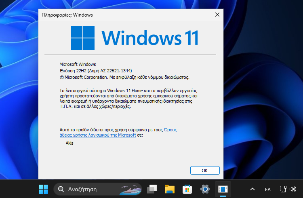Screen dimensions: 303x198
Task: Close the Πληροφορίες: Windows dialog
Action: pos(217,15)
